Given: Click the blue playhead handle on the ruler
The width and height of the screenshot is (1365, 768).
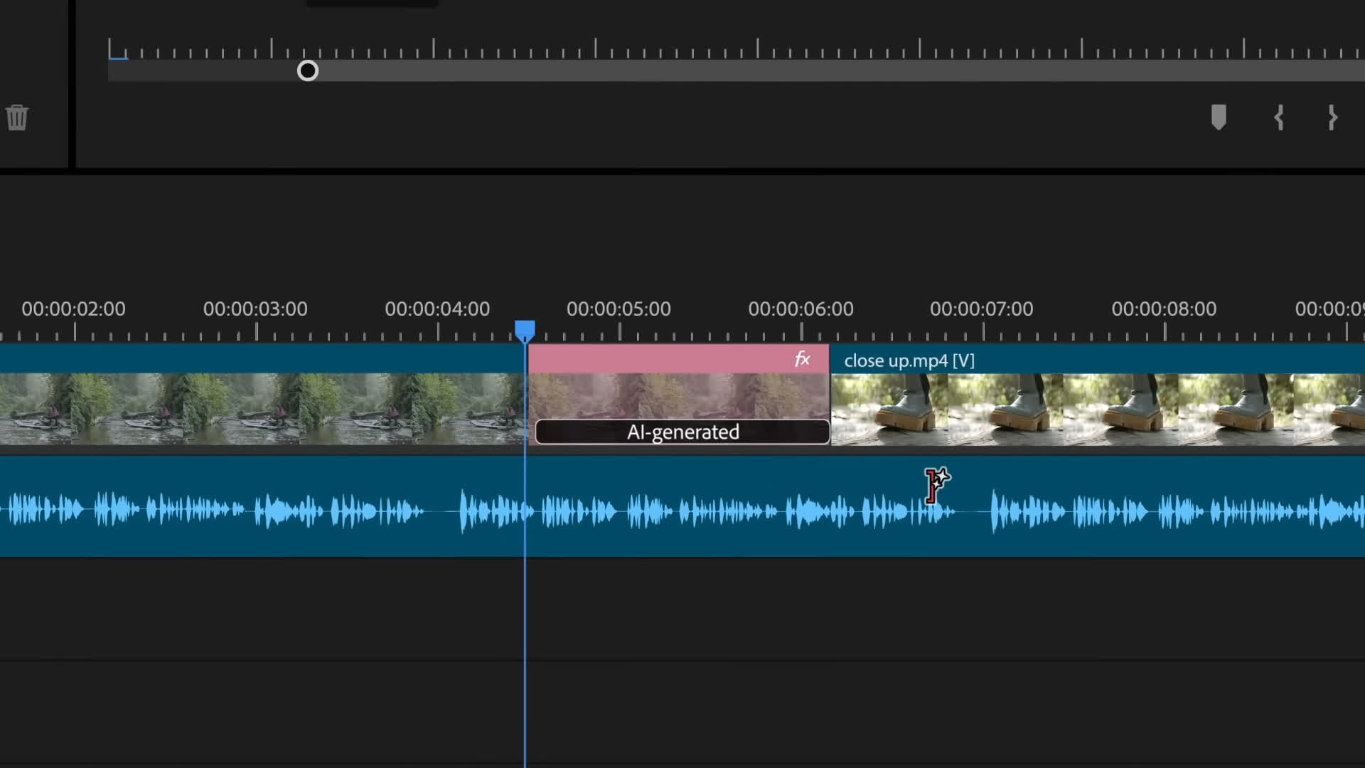Looking at the screenshot, I should point(525,330).
